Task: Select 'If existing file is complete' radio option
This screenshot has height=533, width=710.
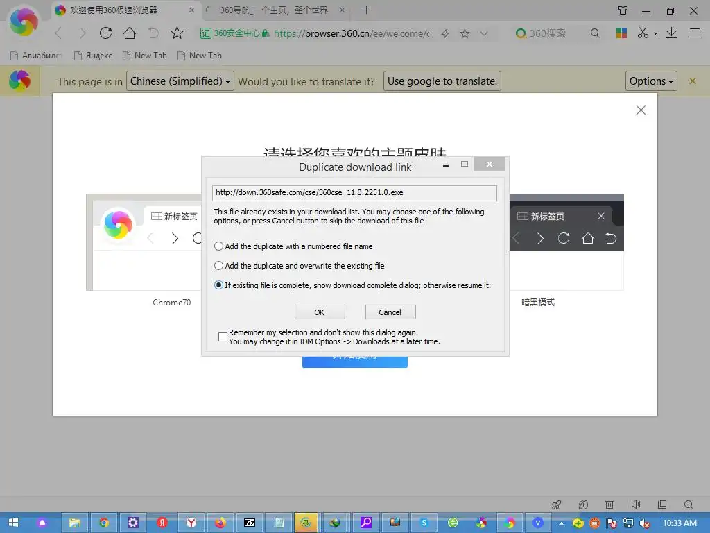Action: [x=352, y=285]
